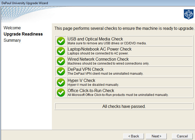Image resolution: width=195 pixels, height=140 pixels.
Task: Click the Laptop/Notebook AC Power green checkmark icon
Action: [x=61, y=51]
